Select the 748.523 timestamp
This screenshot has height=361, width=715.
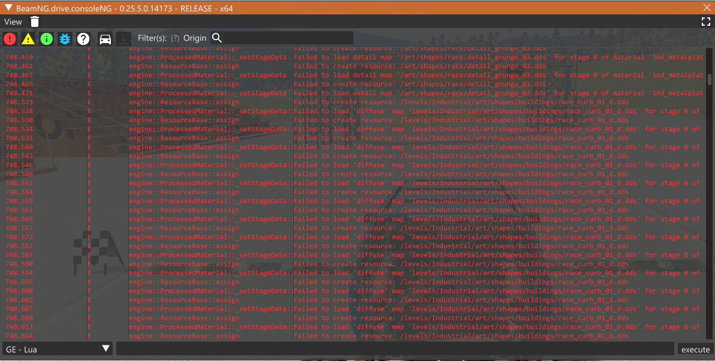click(x=19, y=102)
